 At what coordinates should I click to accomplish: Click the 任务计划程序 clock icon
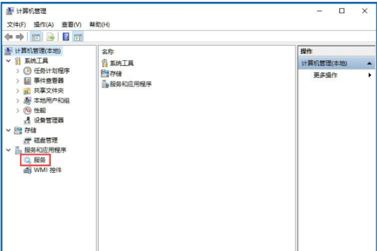[27, 70]
